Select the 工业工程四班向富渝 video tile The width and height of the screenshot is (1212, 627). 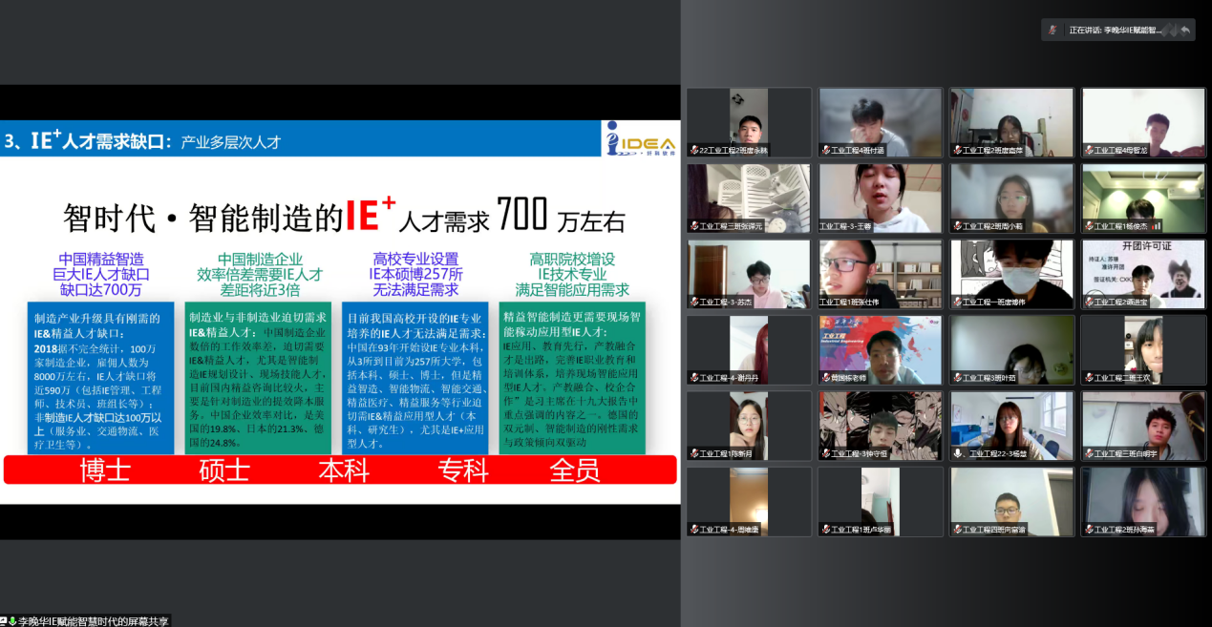1011,500
